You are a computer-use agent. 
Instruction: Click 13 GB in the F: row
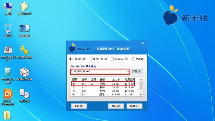coord(116,91)
